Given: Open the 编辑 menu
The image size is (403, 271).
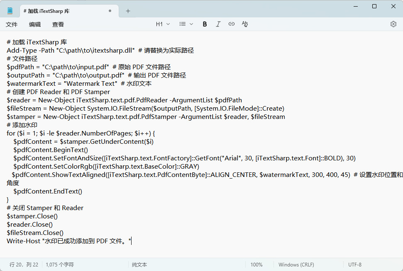Looking at the screenshot, I should (35, 24).
